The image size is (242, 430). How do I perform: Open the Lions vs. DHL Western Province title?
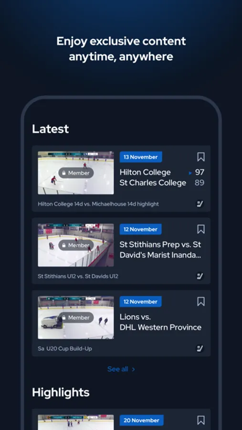coord(160,322)
